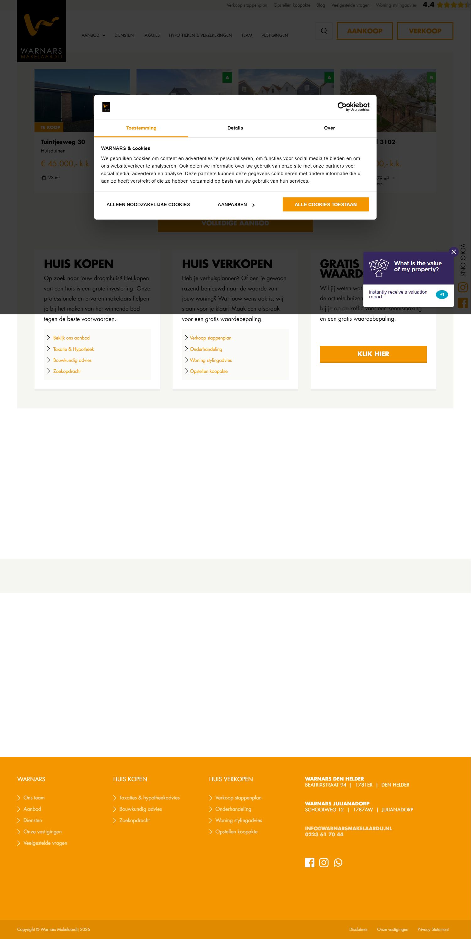Open the search magnifier icon
The image size is (471, 939).
[x=324, y=31]
